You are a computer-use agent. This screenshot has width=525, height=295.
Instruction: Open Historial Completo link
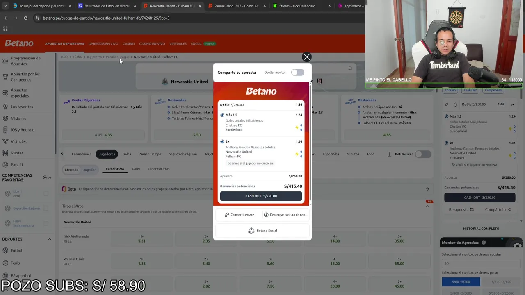coord(481,229)
